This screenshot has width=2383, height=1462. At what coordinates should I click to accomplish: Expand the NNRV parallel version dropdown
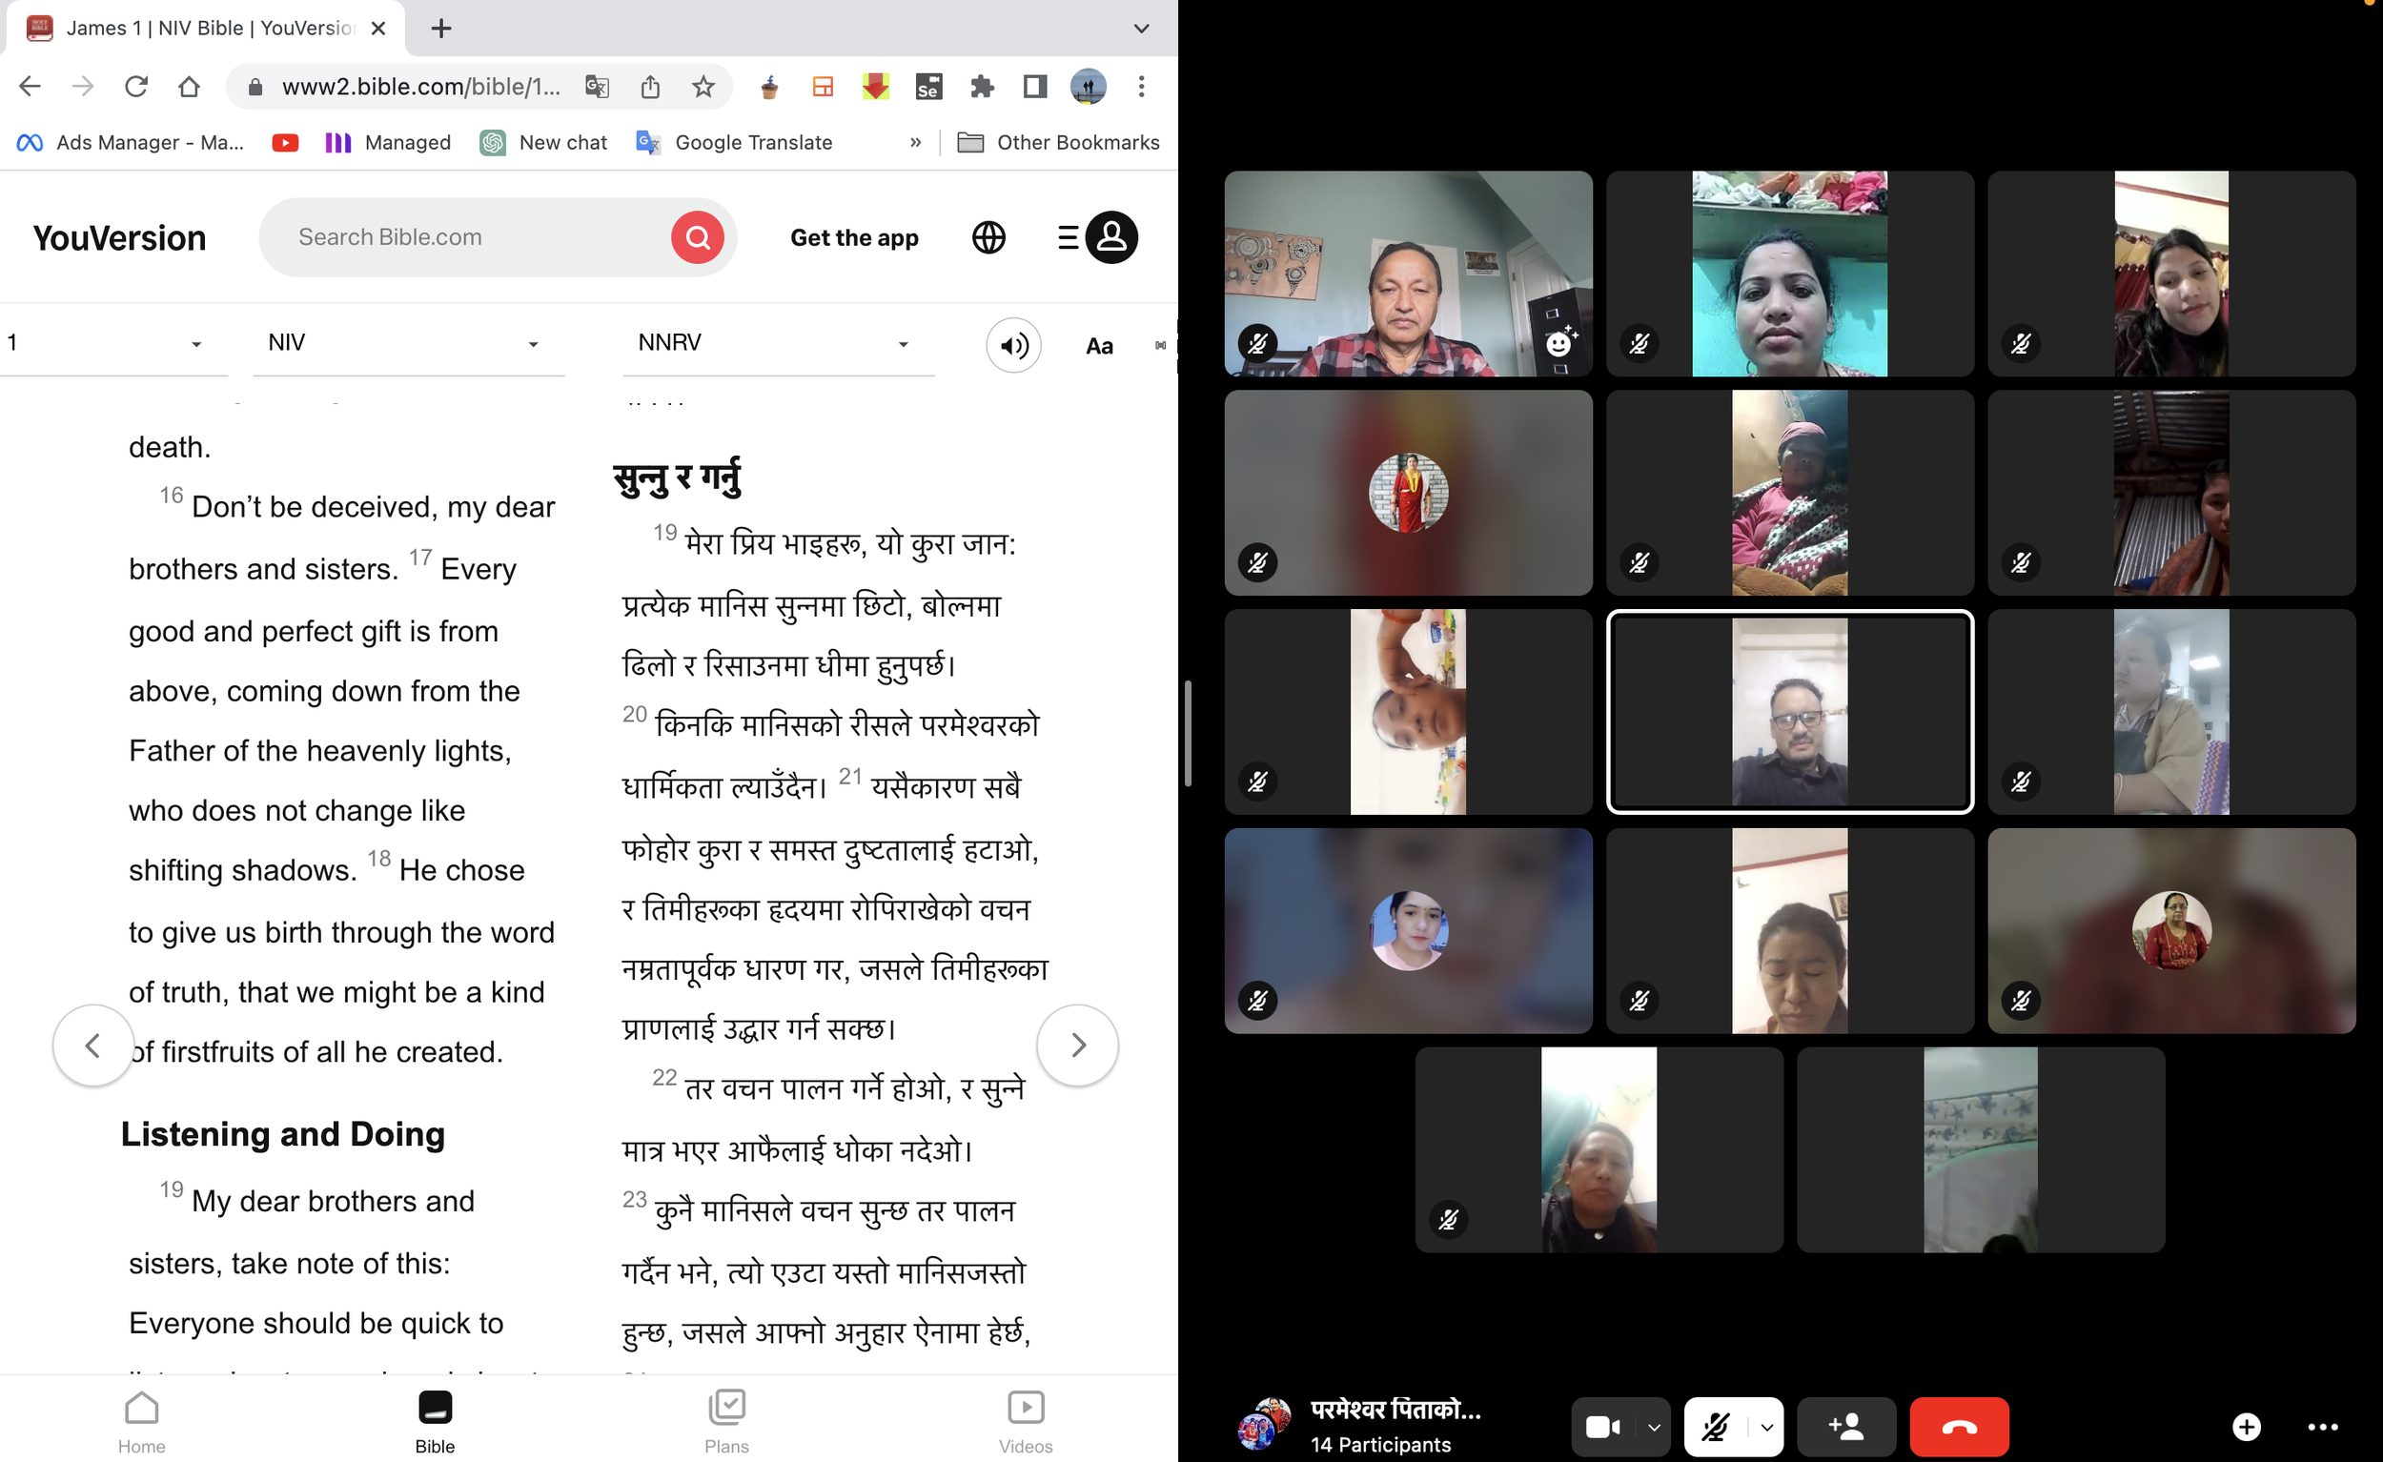tap(775, 343)
